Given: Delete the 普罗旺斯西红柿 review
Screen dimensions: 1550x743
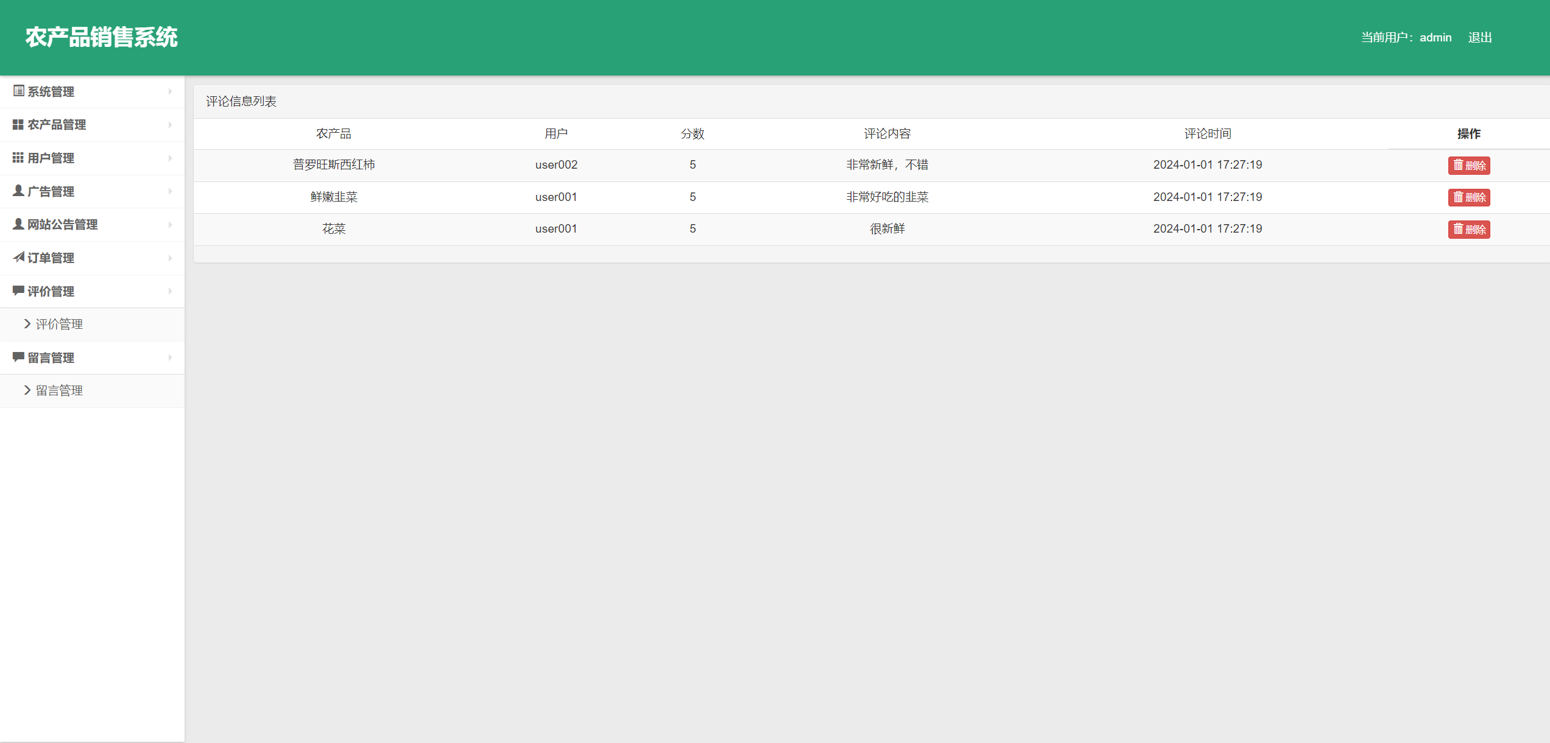Looking at the screenshot, I should [x=1468, y=166].
